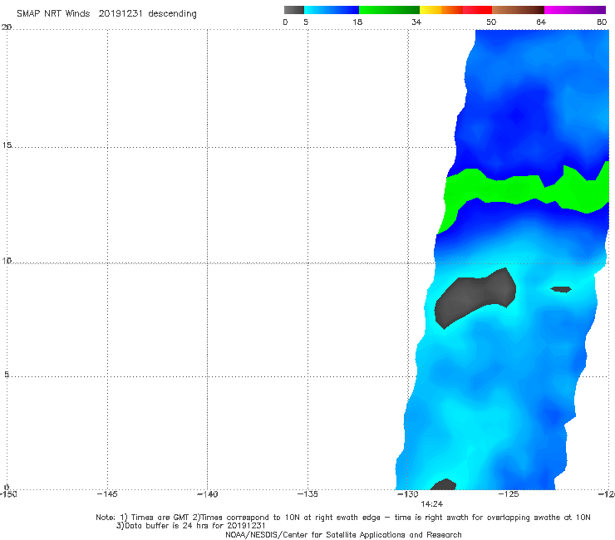
Task: Click the 'Data buffer is 24 hrs' note
Action: (x=190, y=526)
